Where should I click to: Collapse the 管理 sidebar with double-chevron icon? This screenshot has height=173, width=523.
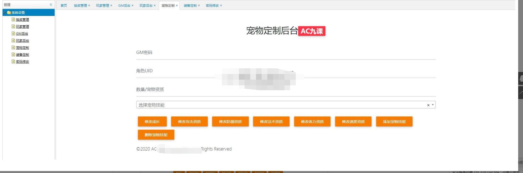point(51,5)
